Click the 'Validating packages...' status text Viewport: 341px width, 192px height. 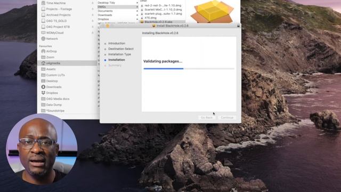pyautogui.click(x=163, y=61)
